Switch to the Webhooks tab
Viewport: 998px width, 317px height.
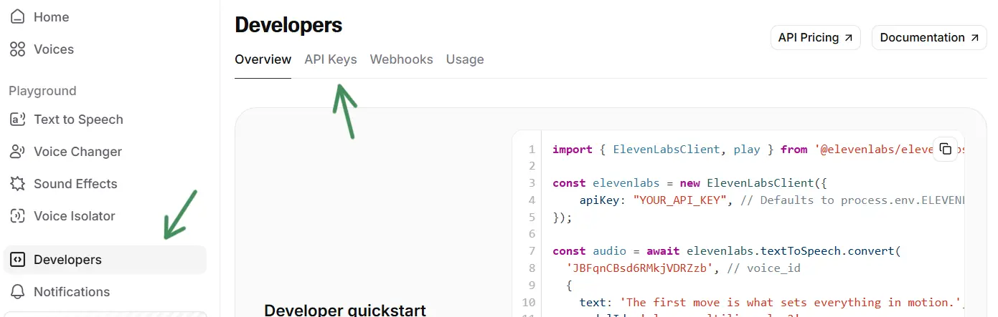coord(401,59)
